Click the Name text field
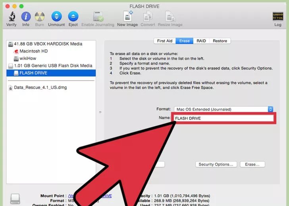The image size is (289, 206). point(223,118)
